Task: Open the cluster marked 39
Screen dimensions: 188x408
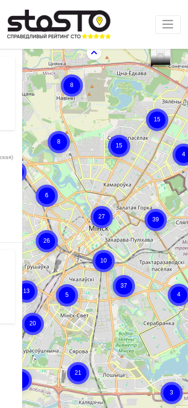Action: point(156,219)
